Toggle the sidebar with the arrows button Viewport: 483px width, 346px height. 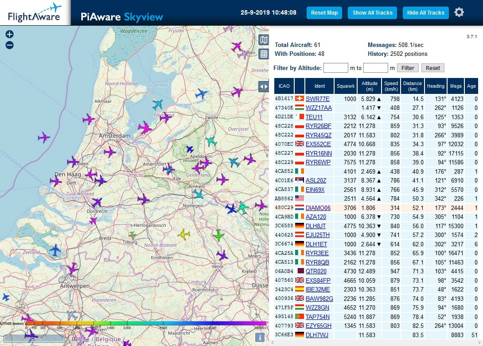pos(264,87)
